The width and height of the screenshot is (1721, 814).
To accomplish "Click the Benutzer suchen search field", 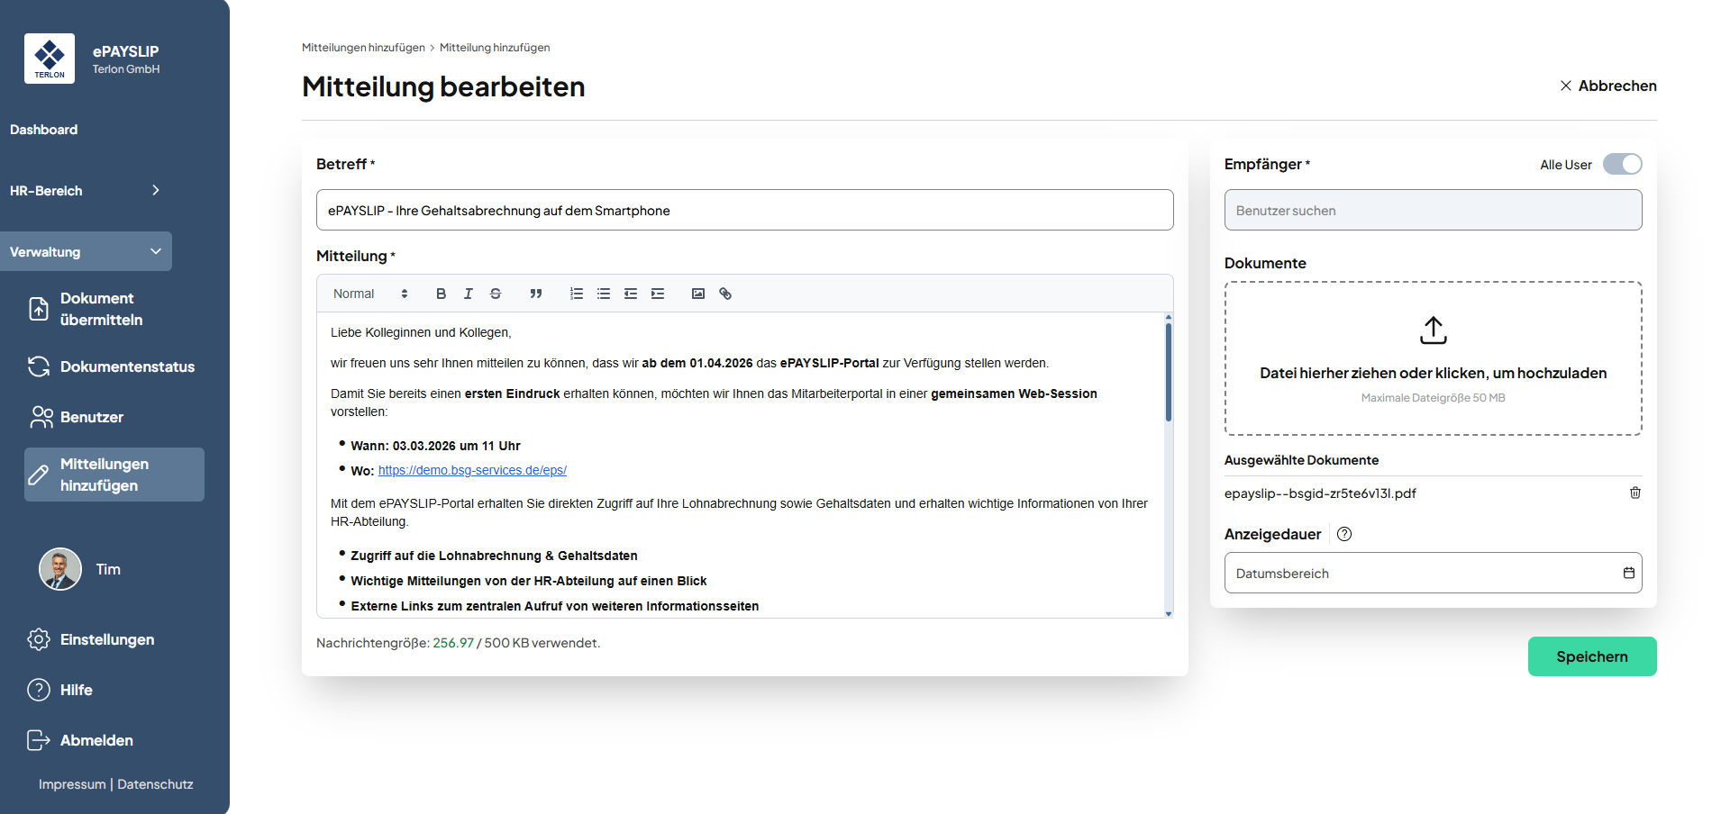I will (1432, 210).
